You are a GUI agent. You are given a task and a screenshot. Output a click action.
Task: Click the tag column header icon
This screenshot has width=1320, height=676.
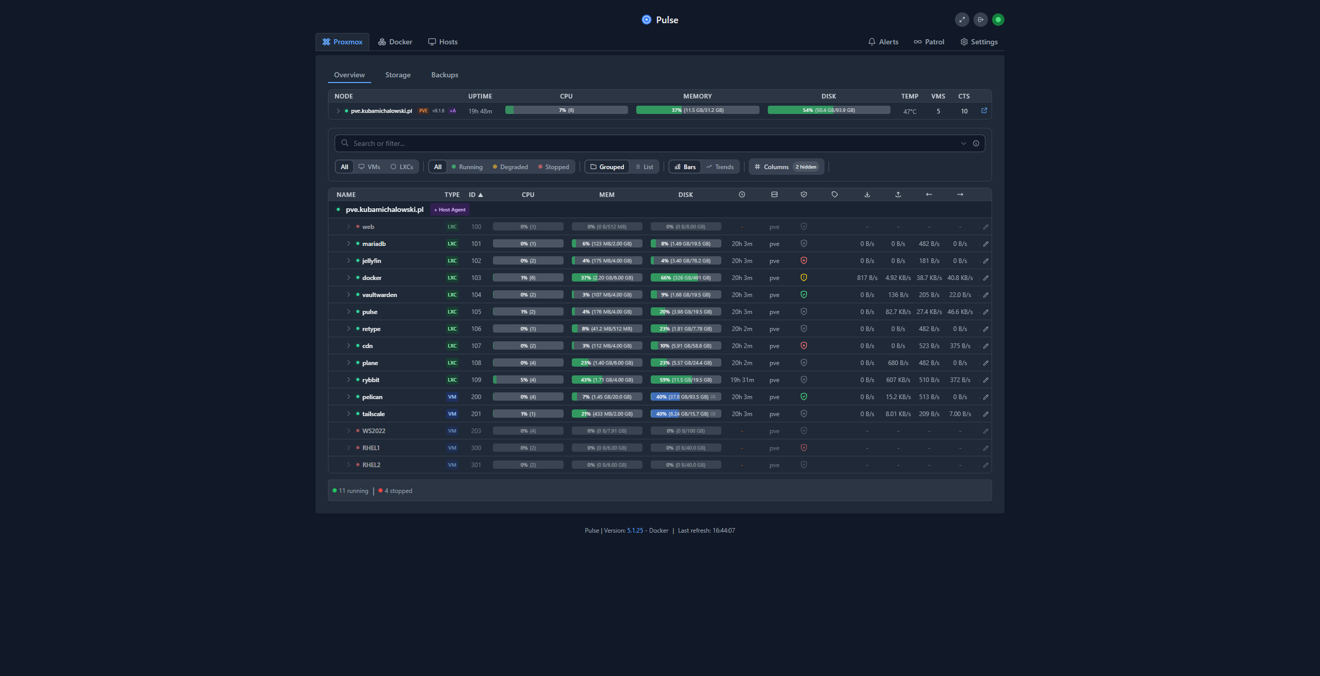pos(834,194)
